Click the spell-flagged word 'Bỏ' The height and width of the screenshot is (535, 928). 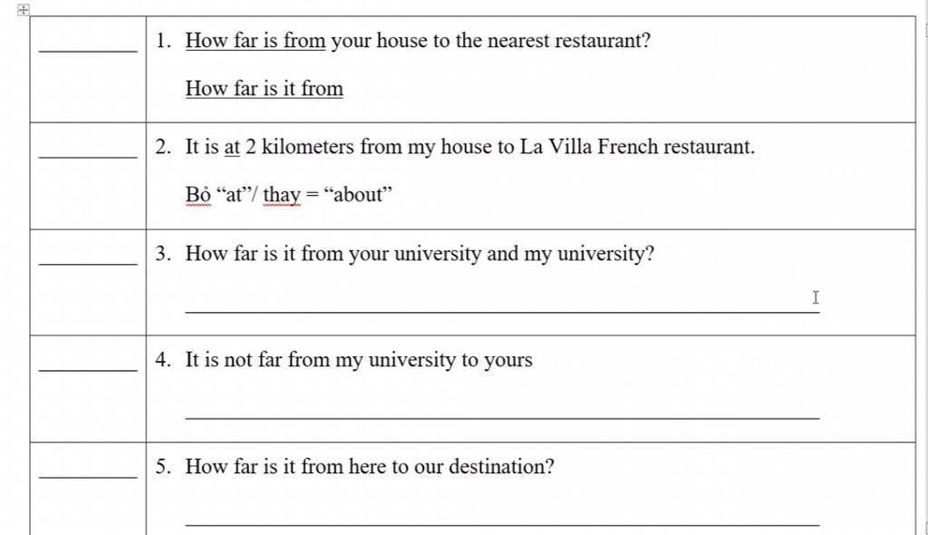coord(198,194)
